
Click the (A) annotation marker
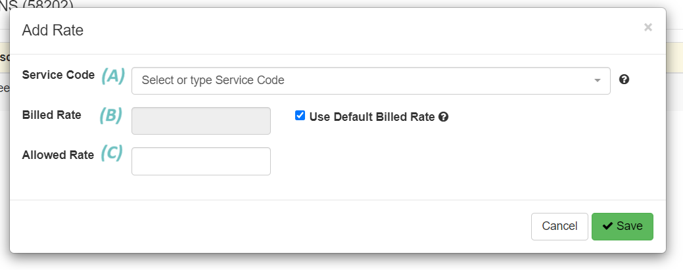(113, 76)
